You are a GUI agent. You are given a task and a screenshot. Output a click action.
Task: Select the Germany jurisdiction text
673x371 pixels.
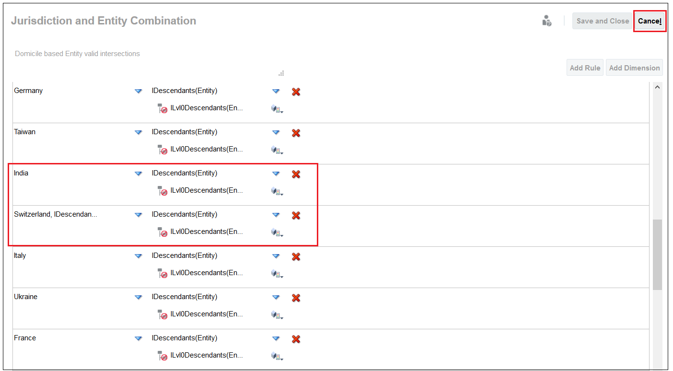tap(28, 91)
